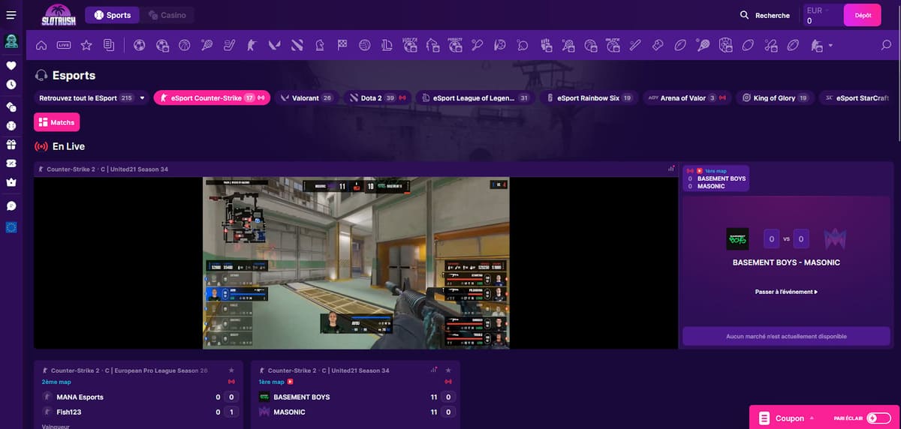Switch to the Casino tab
901x429 pixels.
(167, 15)
